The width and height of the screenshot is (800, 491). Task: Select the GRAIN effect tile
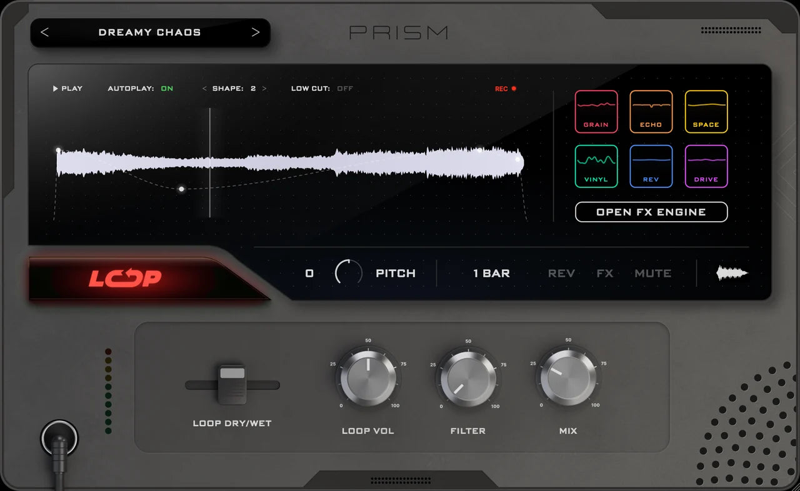pos(596,112)
